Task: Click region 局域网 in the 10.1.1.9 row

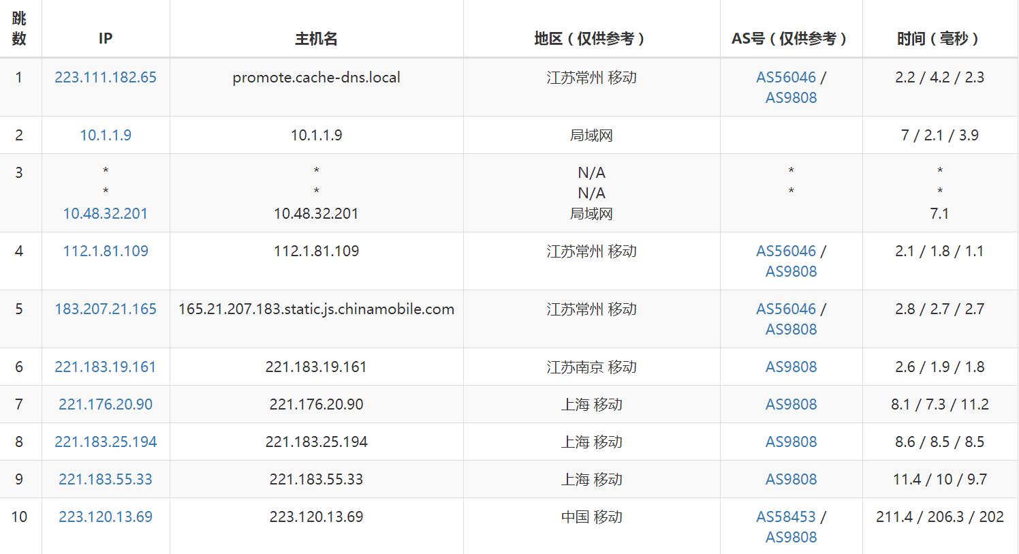Action: (x=591, y=135)
